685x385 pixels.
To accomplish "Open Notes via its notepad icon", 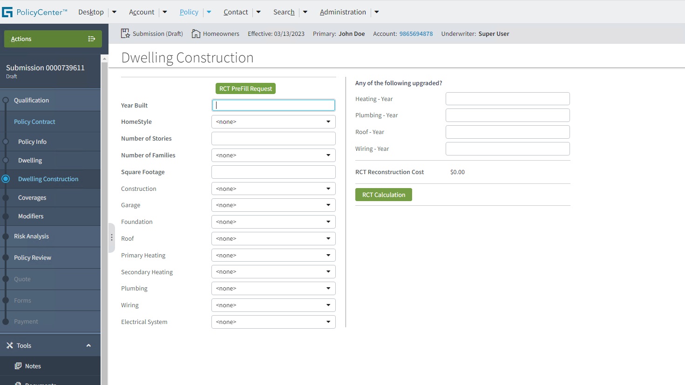I will 18,366.
